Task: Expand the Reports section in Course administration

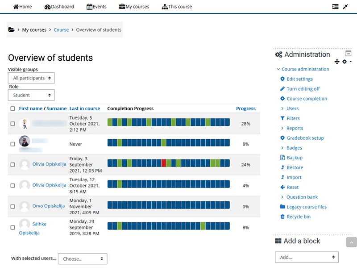Action: click(x=295, y=128)
